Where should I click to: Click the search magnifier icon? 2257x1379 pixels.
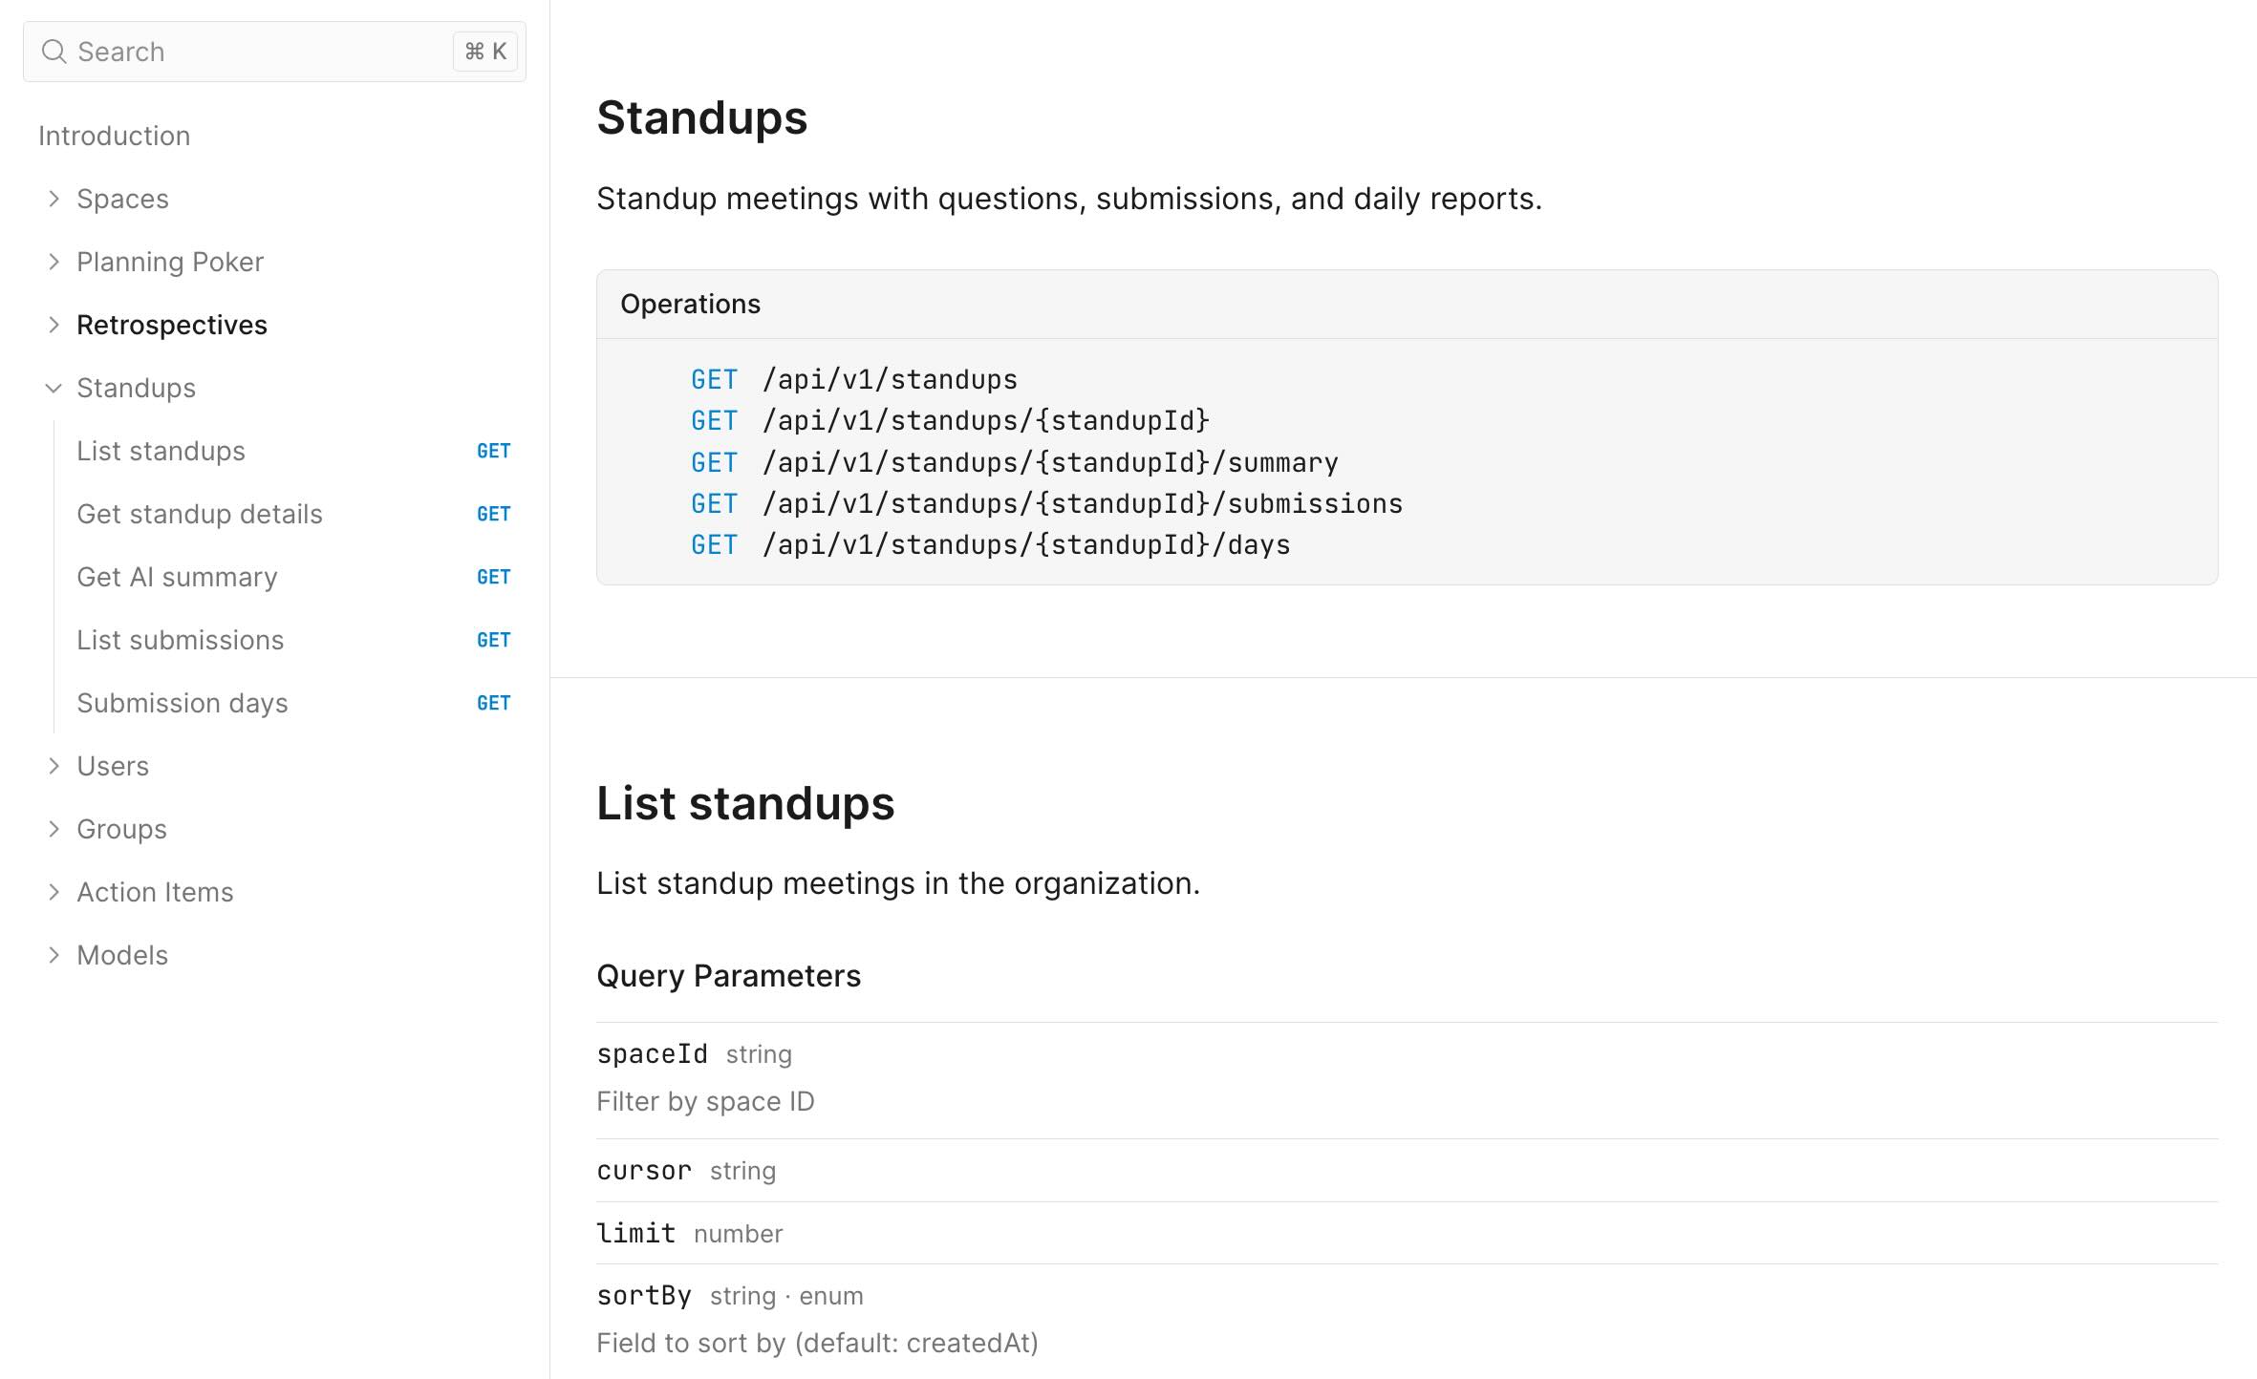54,52
